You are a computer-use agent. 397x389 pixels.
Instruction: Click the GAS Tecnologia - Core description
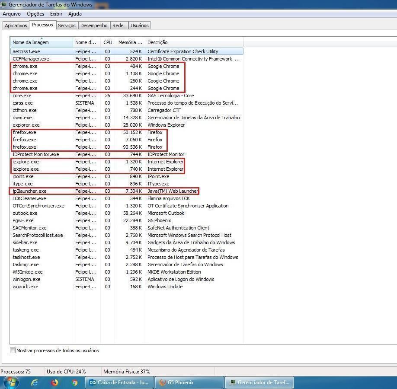(x=171, y=96)
